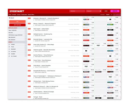The width and height of the screenshot is (123, 108).
Task: Open Green Gully Cavaliers SC – Altona Magic
Action: [x=44, y=45]
